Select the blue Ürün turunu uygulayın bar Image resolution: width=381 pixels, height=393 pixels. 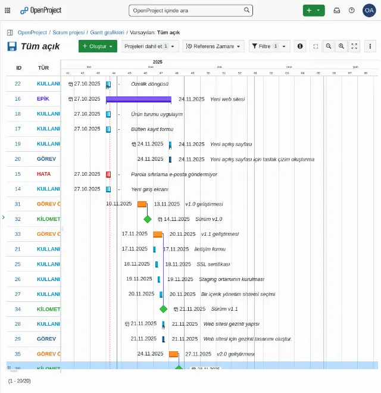pyautogui.click(x=108, y=114)
